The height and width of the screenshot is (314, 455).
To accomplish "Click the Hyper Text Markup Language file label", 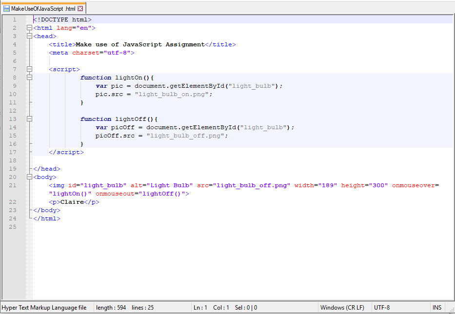I will (45, 308).
